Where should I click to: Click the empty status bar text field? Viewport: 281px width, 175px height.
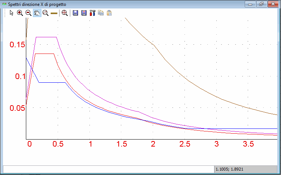108,169
